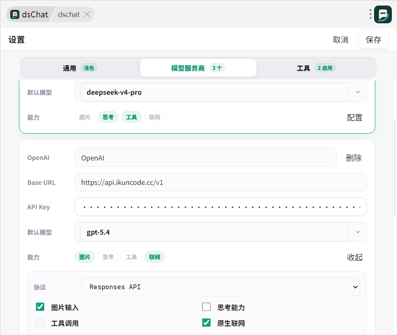Toggle the 图片 capability tag in the OpenAI card
Screen dimensions: 397x335
(85, 257)
